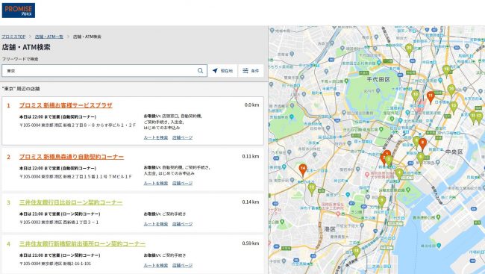Viewport: 485px width, 274px height.
Task: Click the 店舗・ATM検索 page heading
Action: (26, 47)
